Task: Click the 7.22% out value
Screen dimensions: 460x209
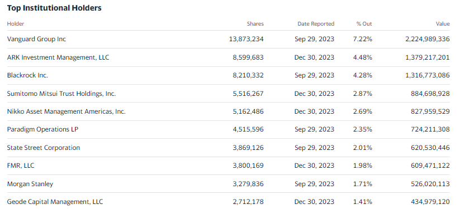Action: click(363, 39)
